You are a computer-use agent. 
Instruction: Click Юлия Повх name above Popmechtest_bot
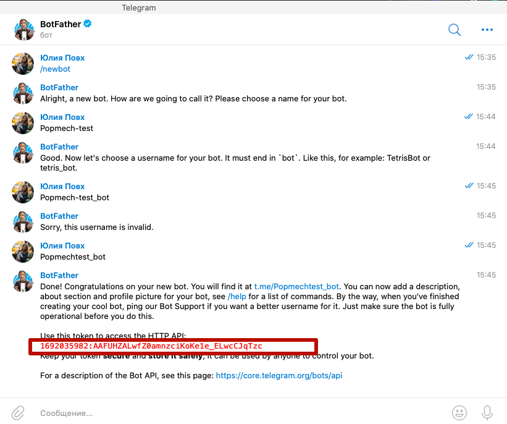click(x=62, y=245)
